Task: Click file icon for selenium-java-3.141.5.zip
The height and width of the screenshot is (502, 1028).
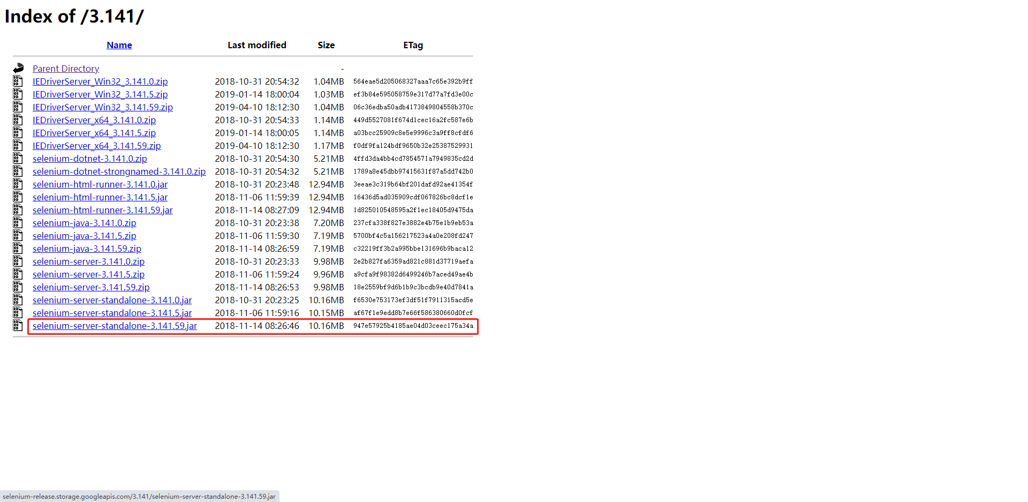Action: (18, 235)
